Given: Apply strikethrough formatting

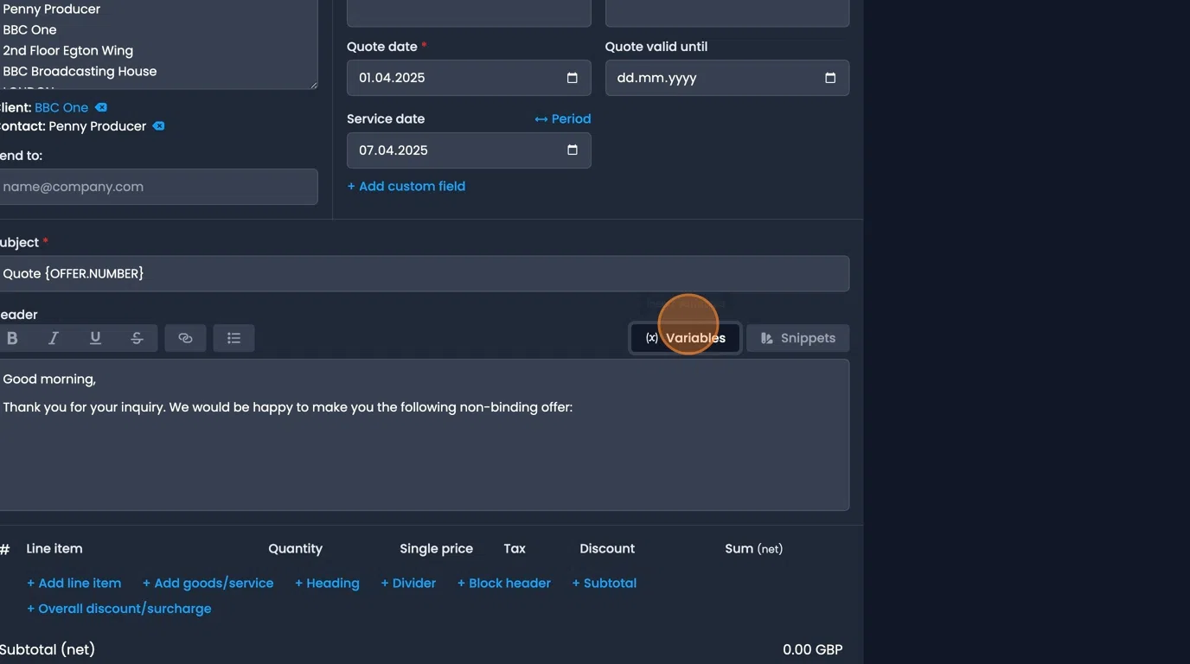Looking at the screenshot, I should [137, 338].
